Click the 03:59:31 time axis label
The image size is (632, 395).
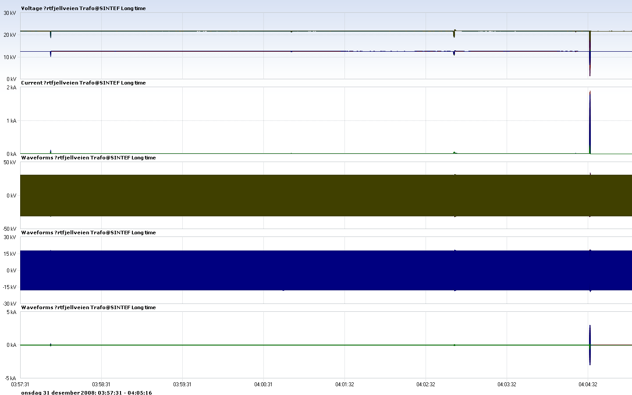pyautogui.click(x=182, y=384)
